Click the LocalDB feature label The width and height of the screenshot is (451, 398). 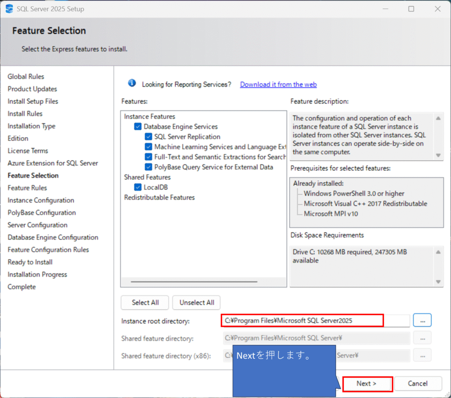pos(155,188)
